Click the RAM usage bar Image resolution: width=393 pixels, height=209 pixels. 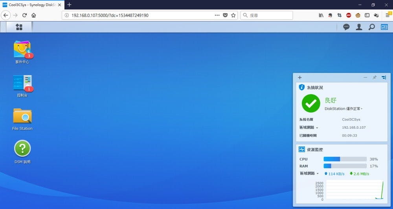click(345, 166)
